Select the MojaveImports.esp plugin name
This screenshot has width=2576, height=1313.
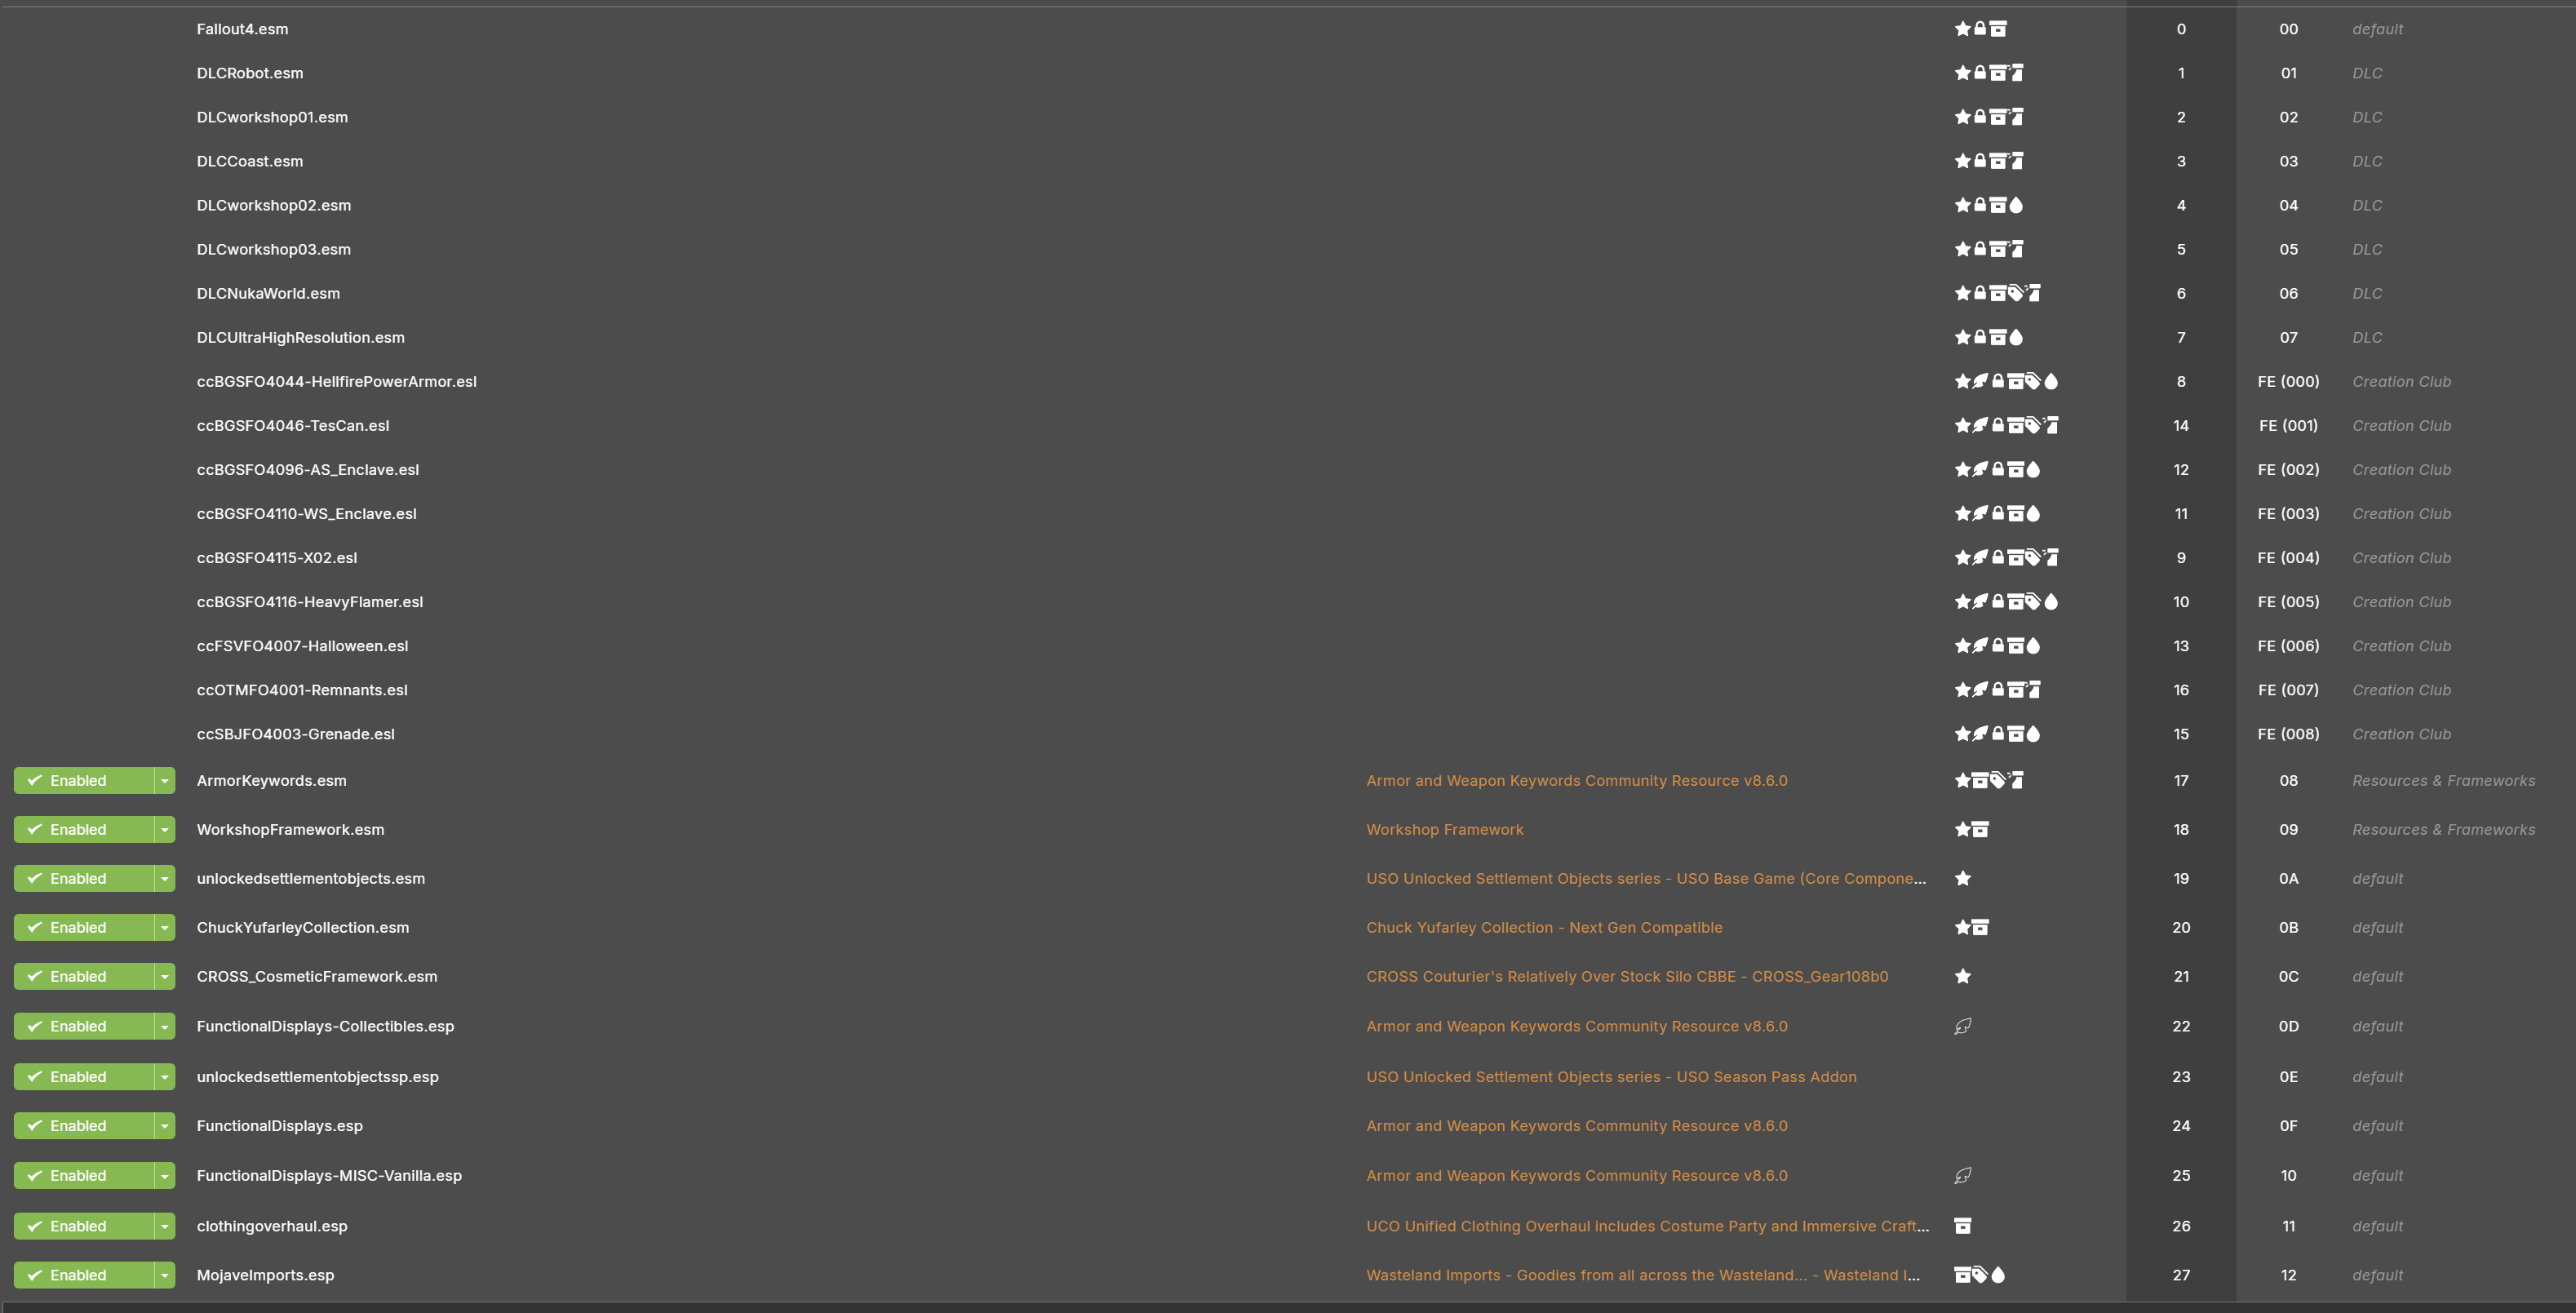(265, 1274)
